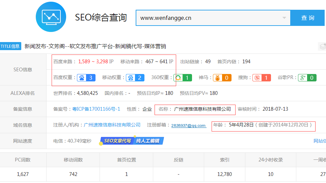
Task: Click the SEO综合查询 monitor logo
Action: point(51,17)
